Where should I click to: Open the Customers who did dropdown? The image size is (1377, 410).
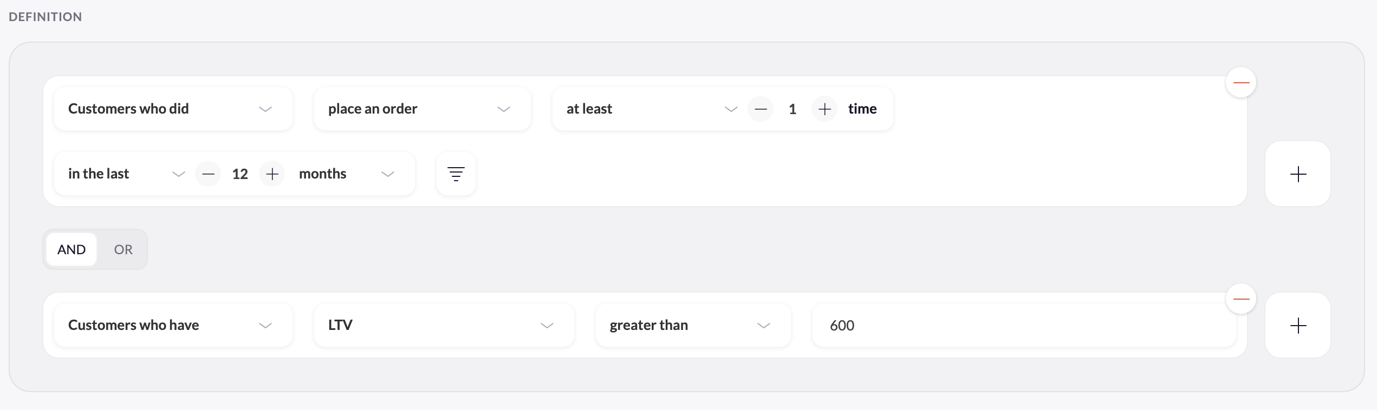(x=173, y=109)
